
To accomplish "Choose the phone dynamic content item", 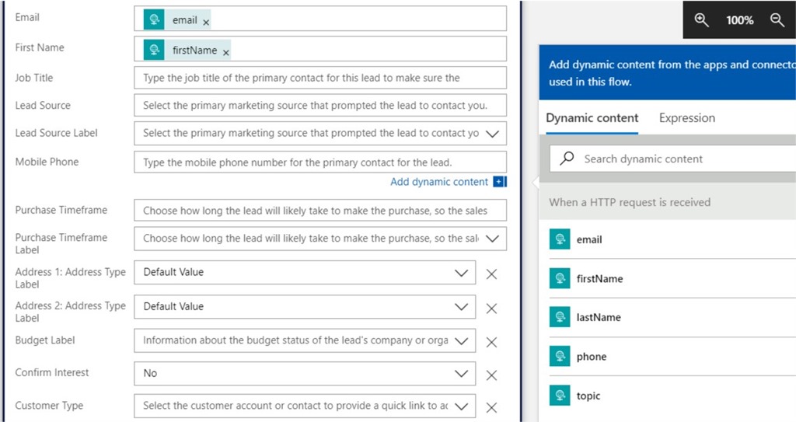I will point(591,357).
